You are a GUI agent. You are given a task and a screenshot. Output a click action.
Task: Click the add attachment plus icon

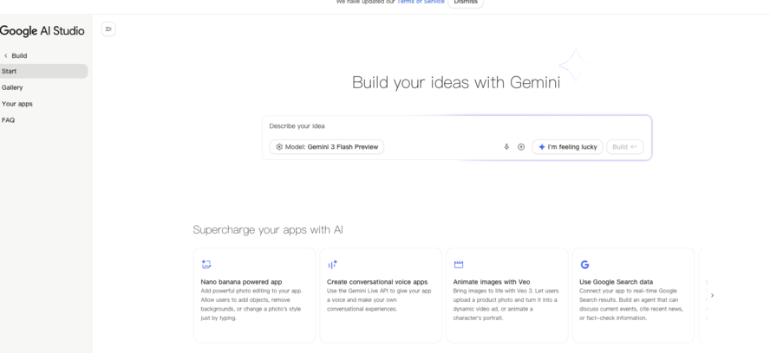click(x=521, y=146)
